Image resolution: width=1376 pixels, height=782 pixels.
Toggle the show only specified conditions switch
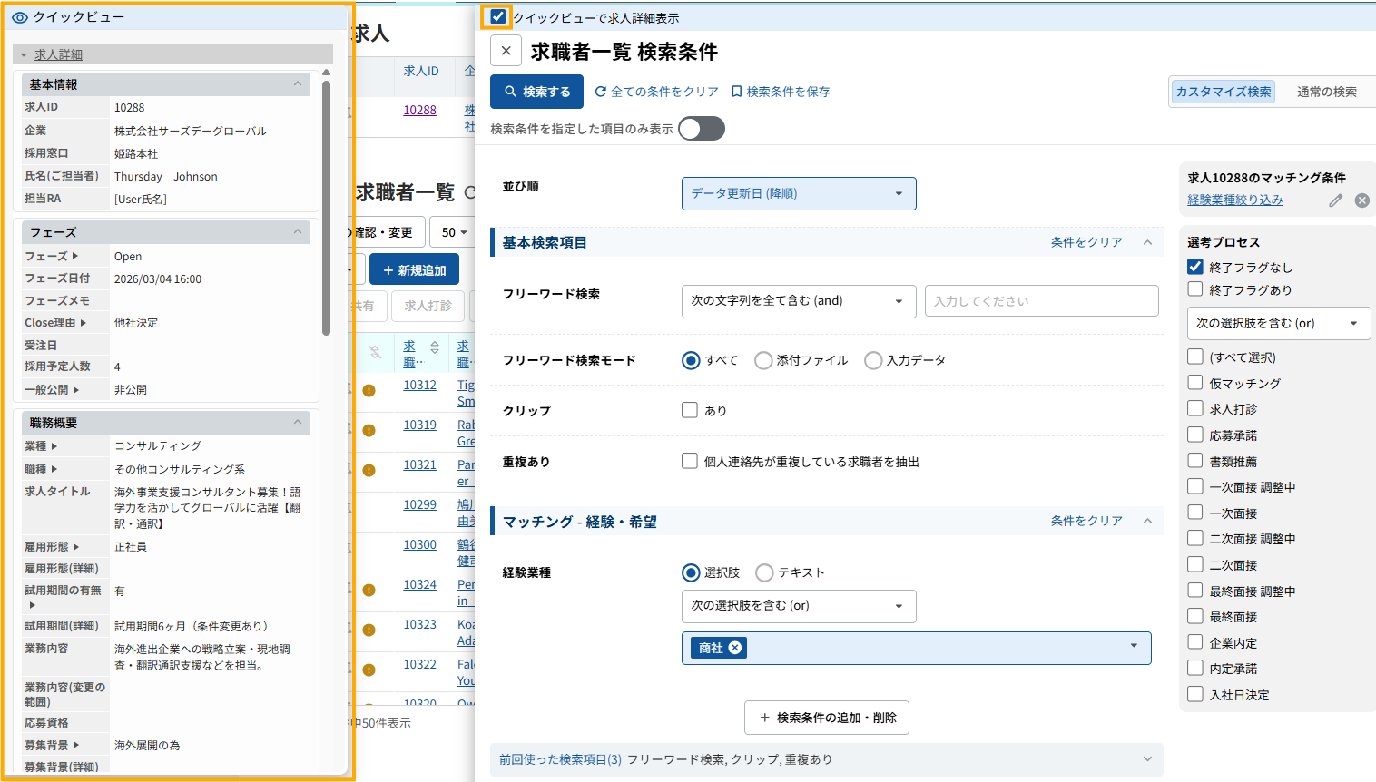pos(701,129)
